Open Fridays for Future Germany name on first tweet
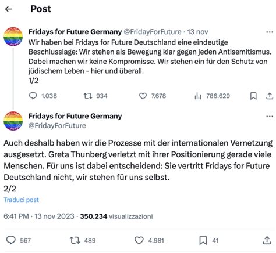Viewport: 276px width, 253px height. [75, 32]
